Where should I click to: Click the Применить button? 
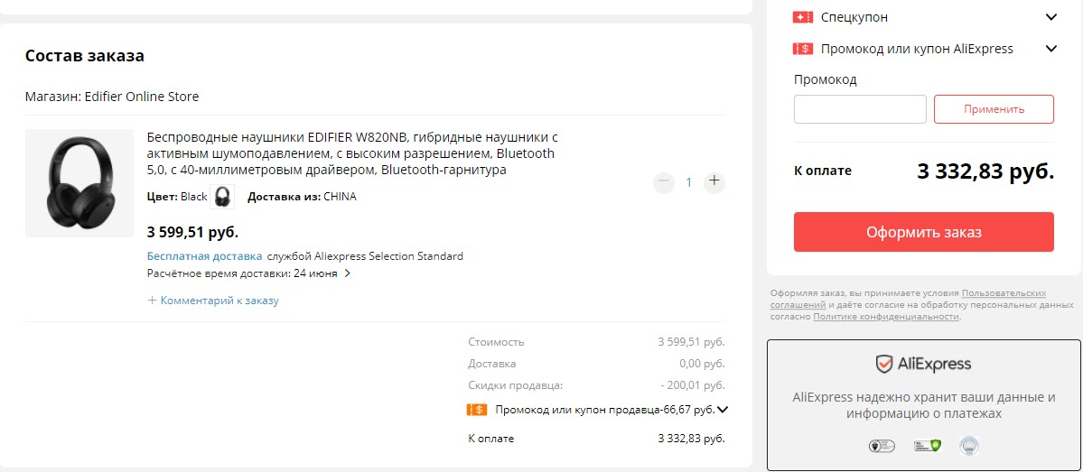point(994,109)
